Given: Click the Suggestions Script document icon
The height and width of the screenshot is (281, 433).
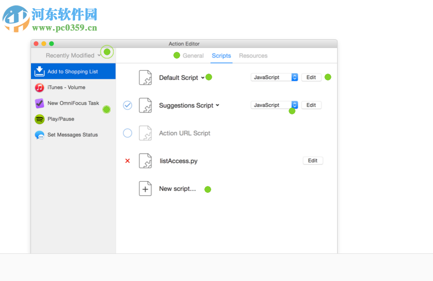Looking at the screenshot, I should pyautogui.click(x=145, y=105).
